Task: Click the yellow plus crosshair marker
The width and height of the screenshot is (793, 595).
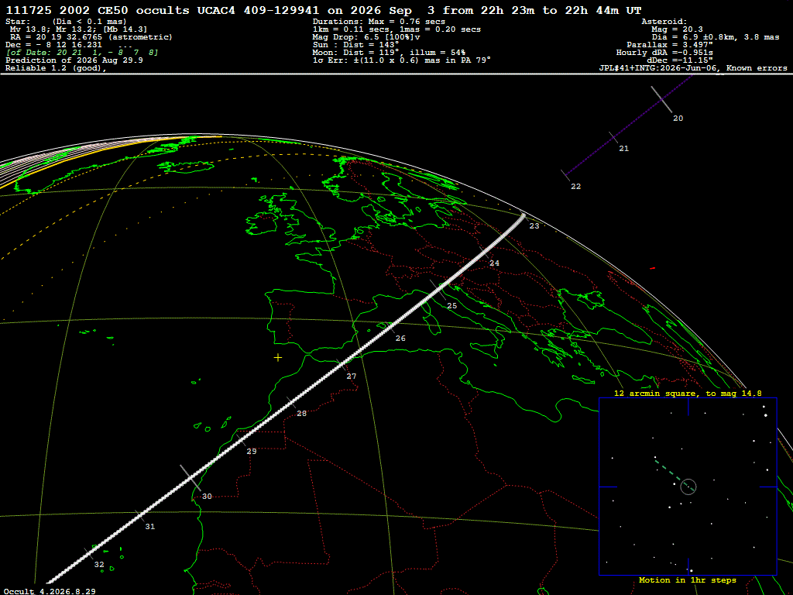Action: (278, 358)
